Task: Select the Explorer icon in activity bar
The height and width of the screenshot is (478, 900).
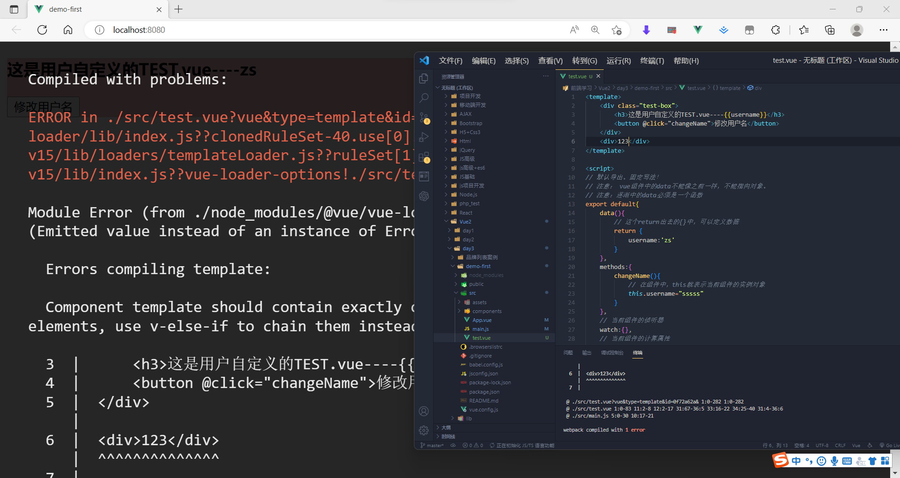Action: point(424,79)
